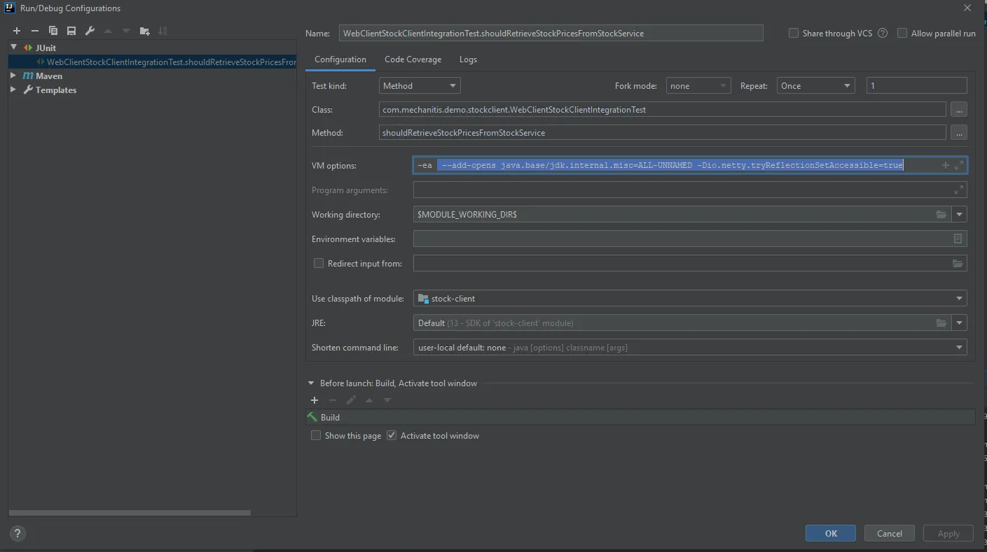
Task: Switch to the Configuration tab
Action: coord(340,59)
